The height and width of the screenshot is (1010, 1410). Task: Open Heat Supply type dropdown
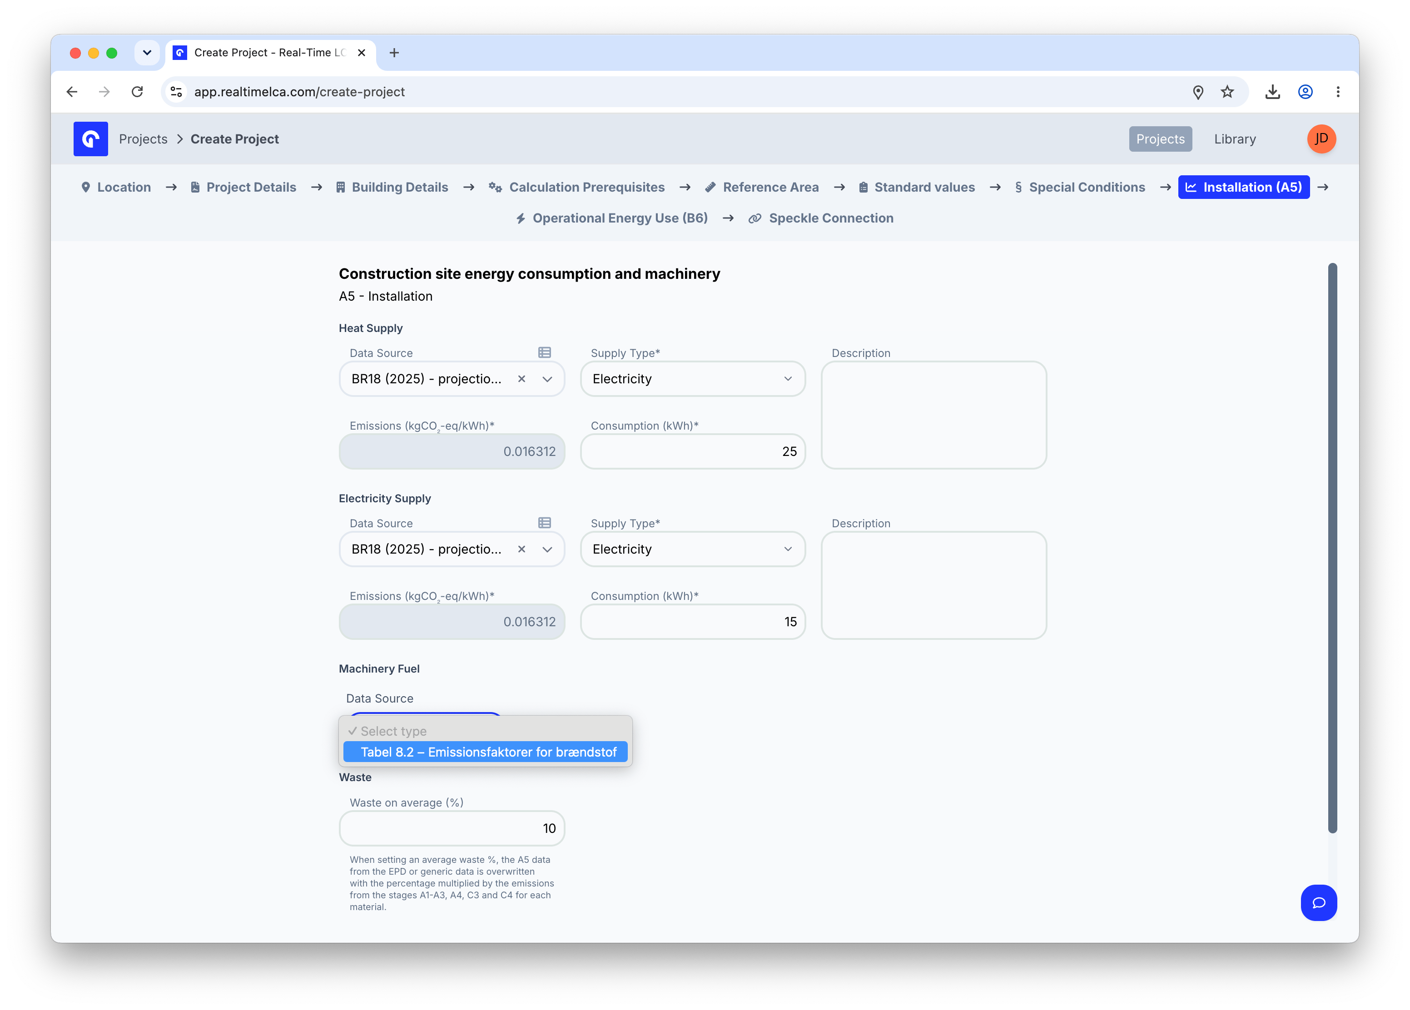(x=693, y=378)
